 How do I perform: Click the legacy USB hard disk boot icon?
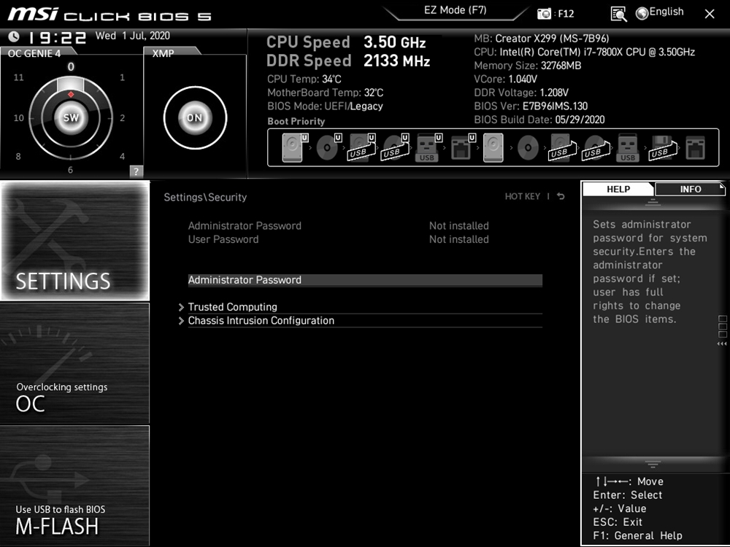562,148
